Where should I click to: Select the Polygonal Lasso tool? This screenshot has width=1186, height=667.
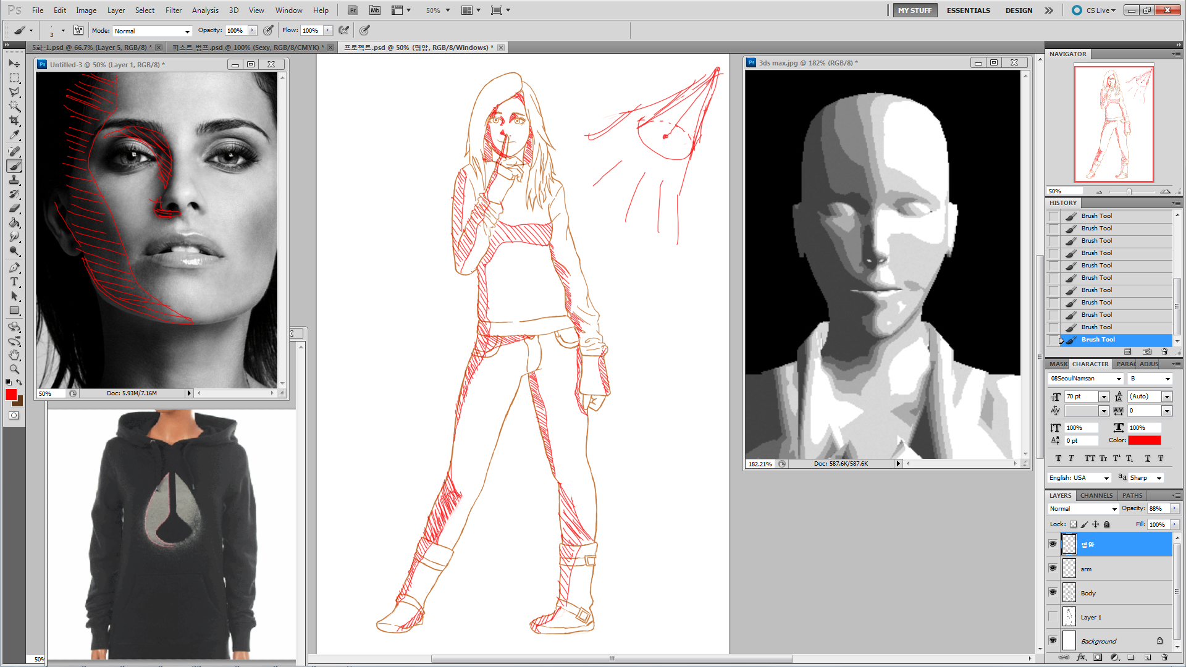(x=14, y=93)
